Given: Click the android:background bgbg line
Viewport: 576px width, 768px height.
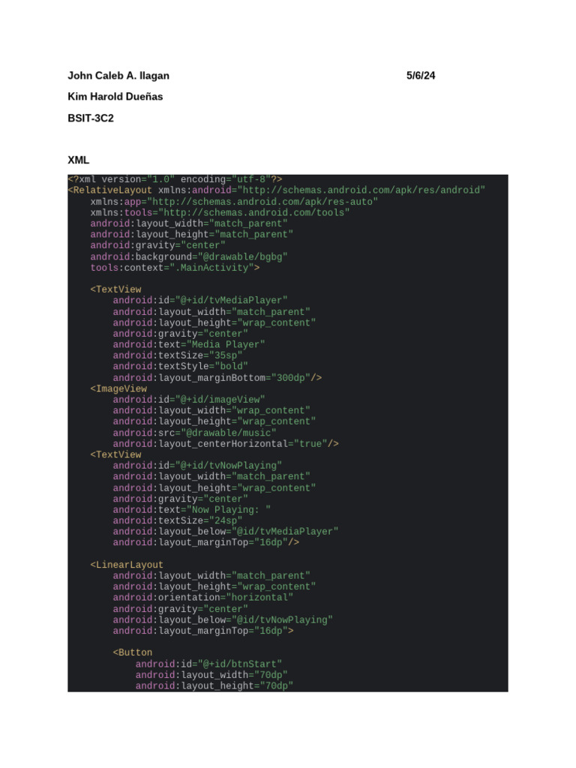Looking at the screenshot, I should (189, 256).
